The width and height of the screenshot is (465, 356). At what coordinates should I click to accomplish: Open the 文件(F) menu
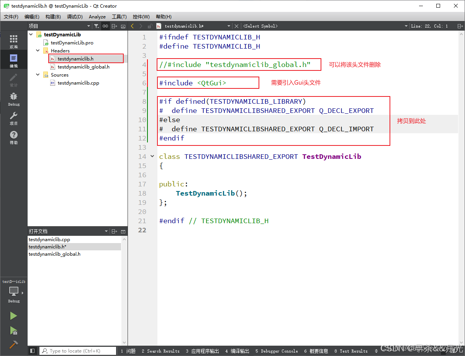(11, 17)
